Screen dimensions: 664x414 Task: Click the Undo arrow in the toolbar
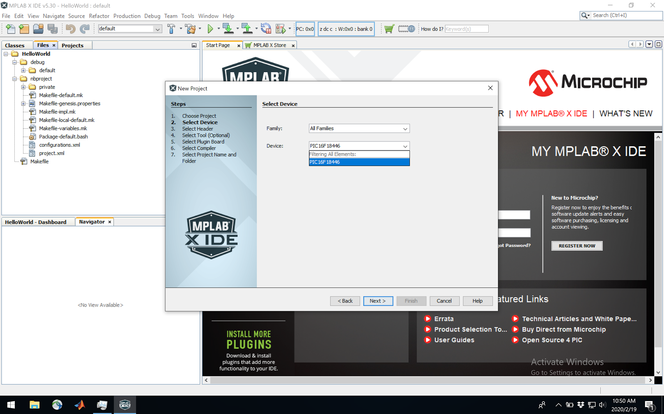70,29
